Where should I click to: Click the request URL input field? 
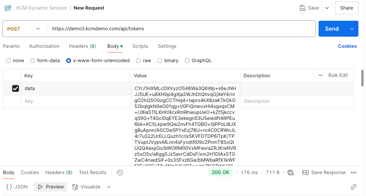point(179,29)
